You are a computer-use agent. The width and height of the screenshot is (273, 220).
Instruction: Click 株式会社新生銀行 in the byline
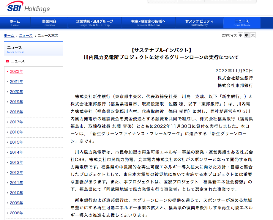(x=235, y=78)
